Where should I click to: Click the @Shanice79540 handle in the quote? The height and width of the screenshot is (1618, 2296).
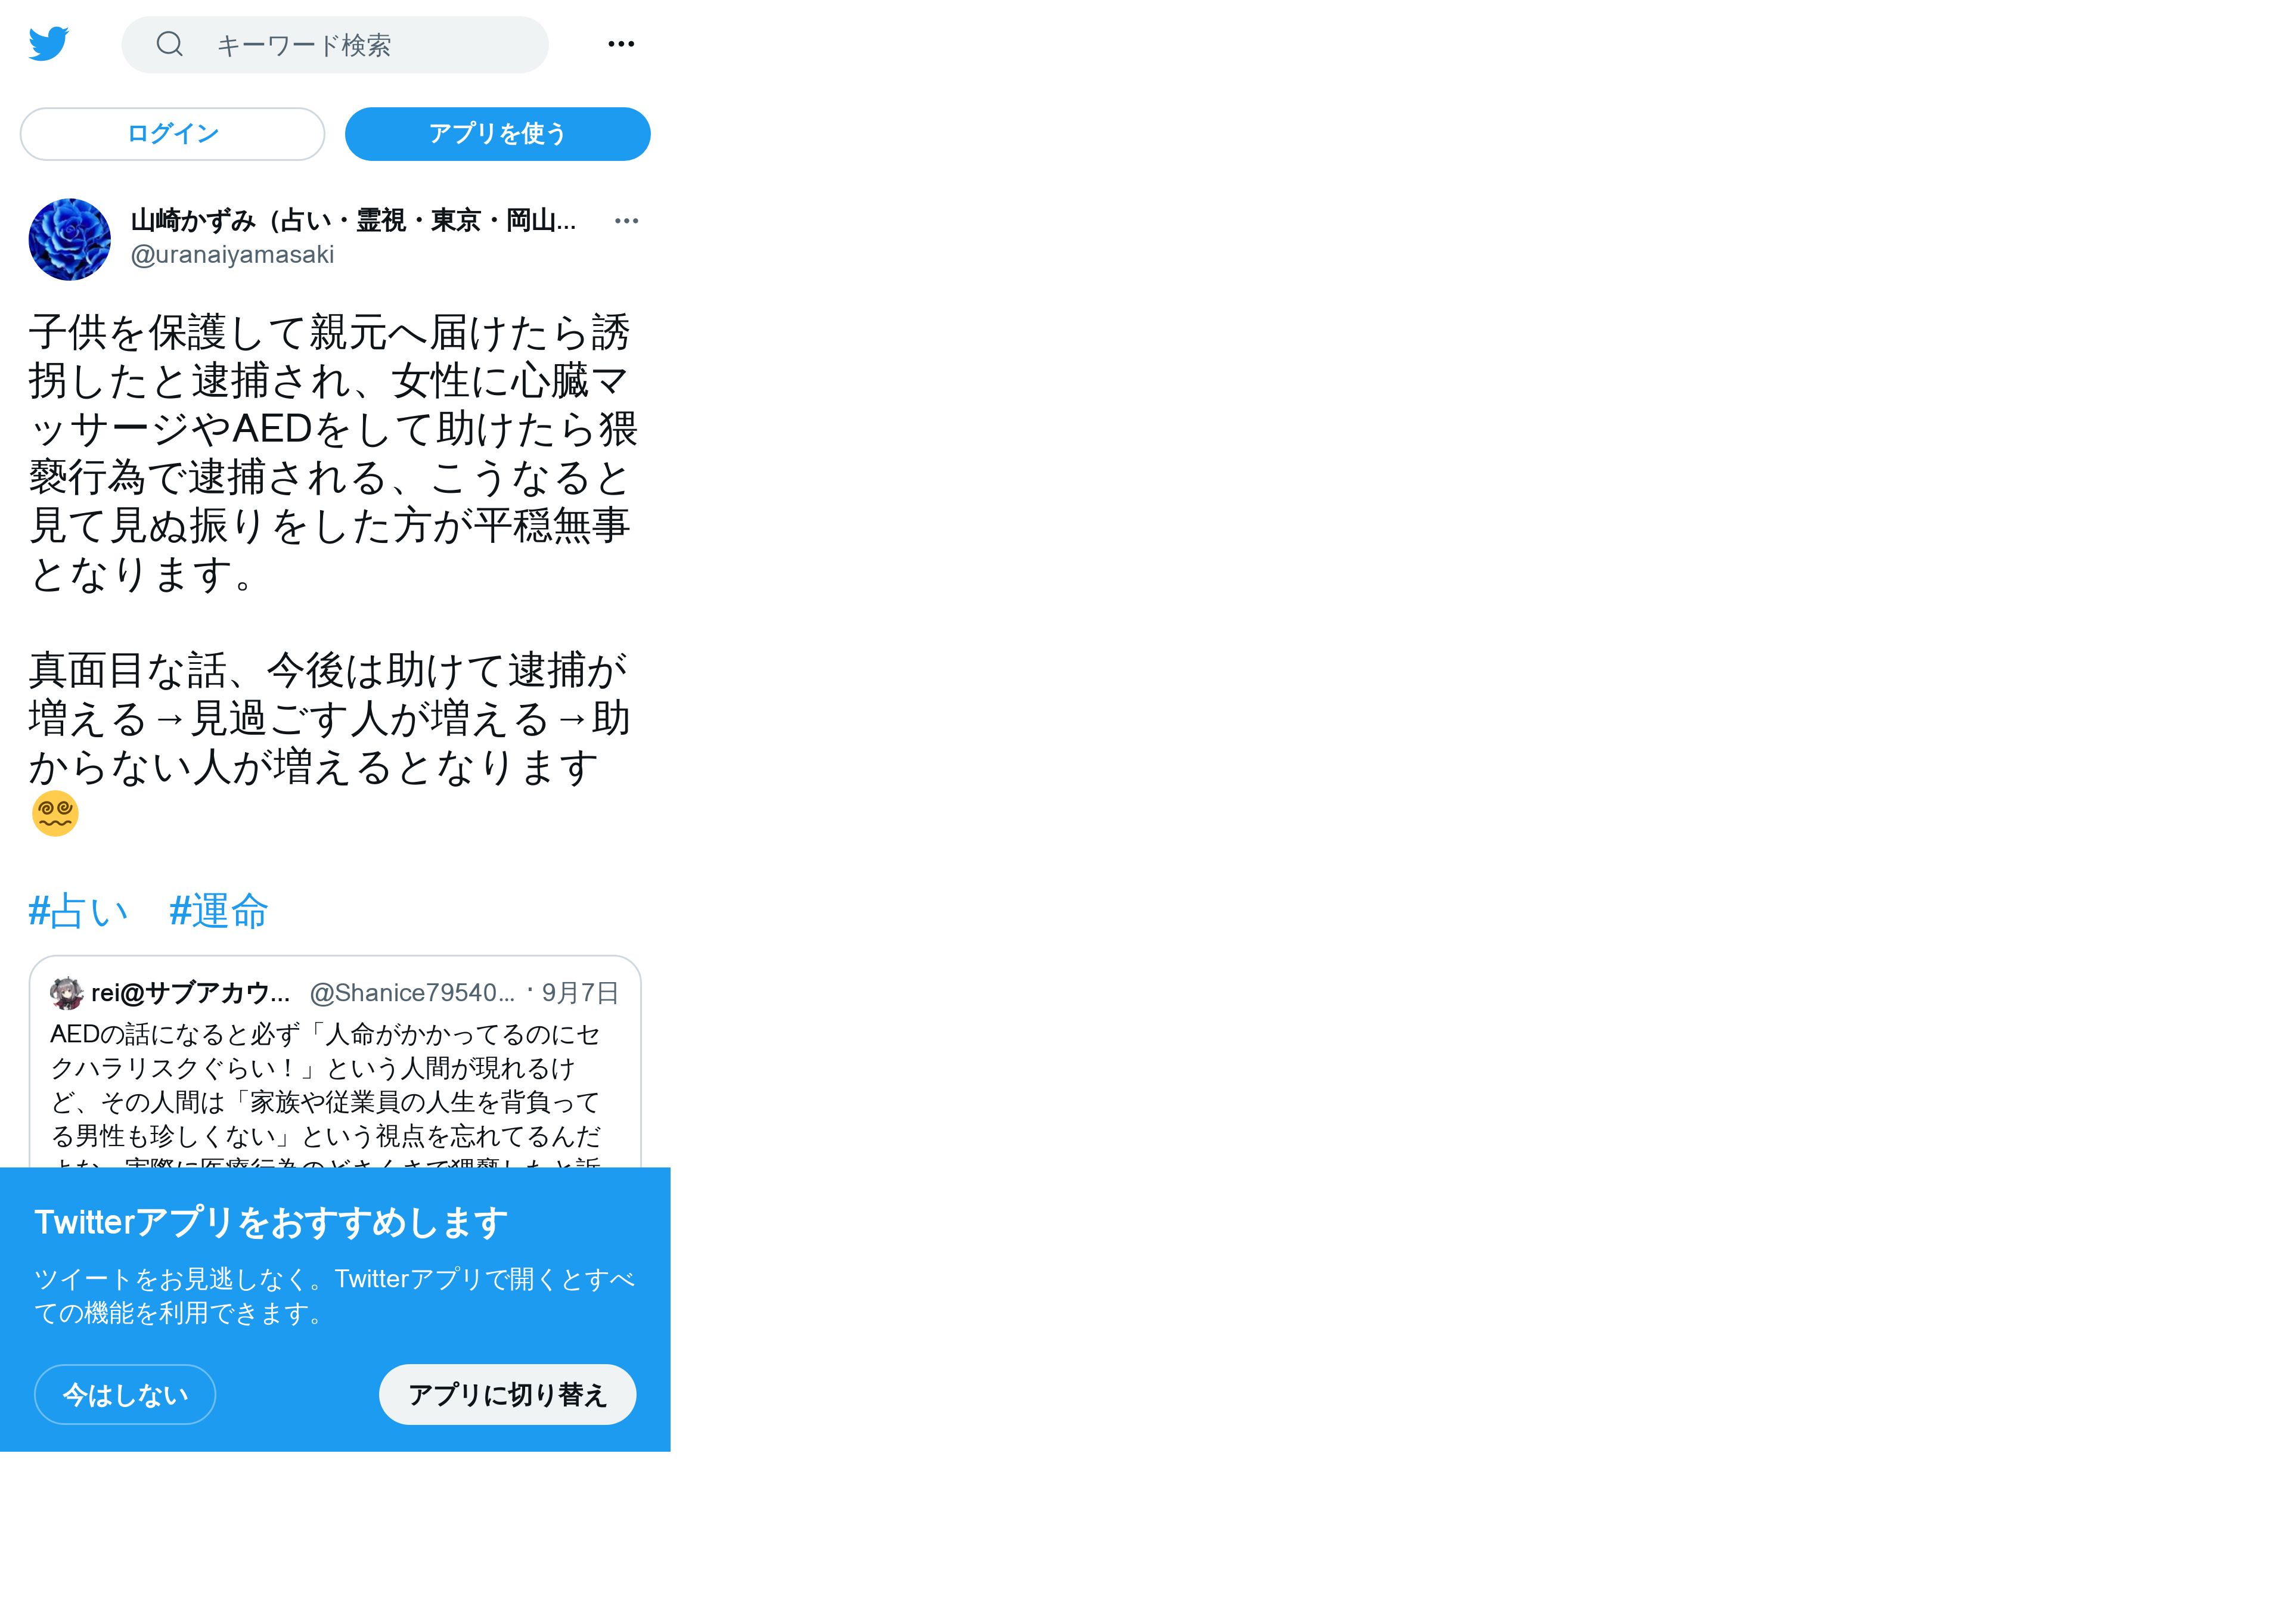click(412, 993)
